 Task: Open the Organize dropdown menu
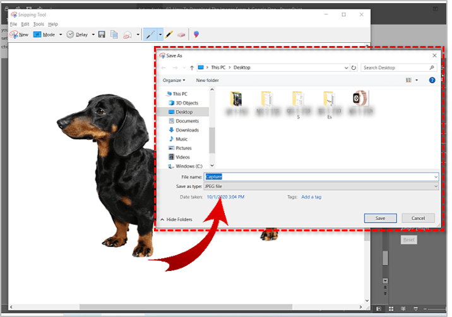174,81
